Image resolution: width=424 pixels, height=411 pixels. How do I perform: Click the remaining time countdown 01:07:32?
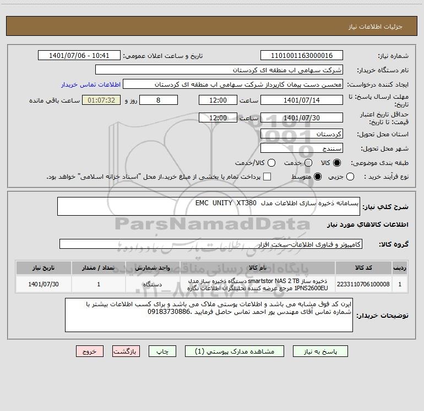[101, 100]
